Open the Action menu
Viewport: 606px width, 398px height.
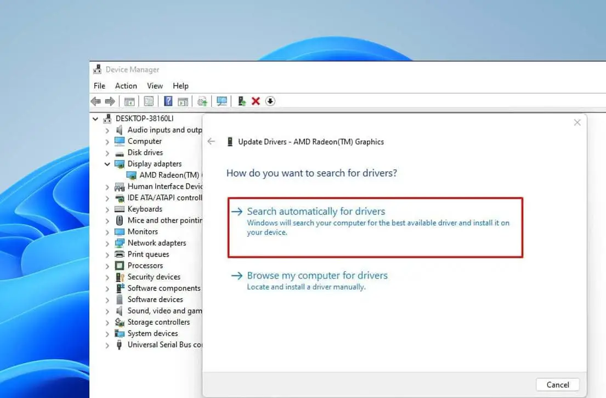pos(126,86)
